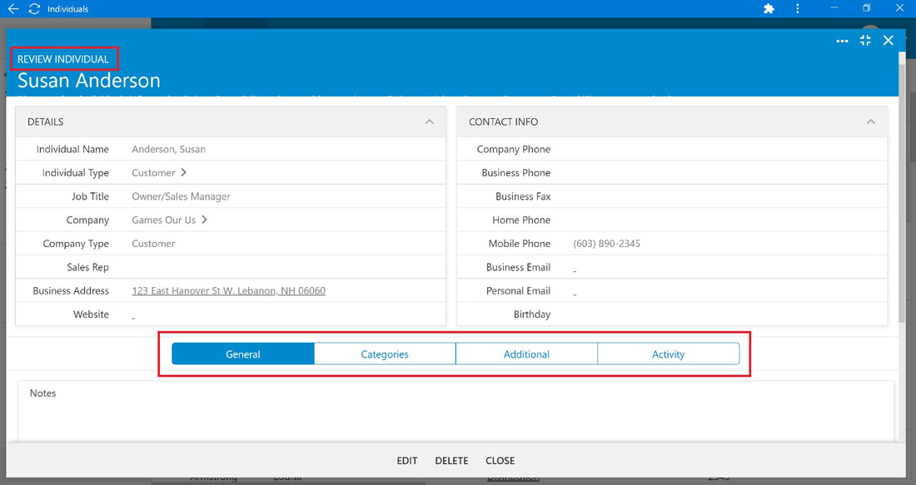Collapse the Details panel
Viewport: 916px width, 485px height.
pyautogui.click(x=430, y=121)
